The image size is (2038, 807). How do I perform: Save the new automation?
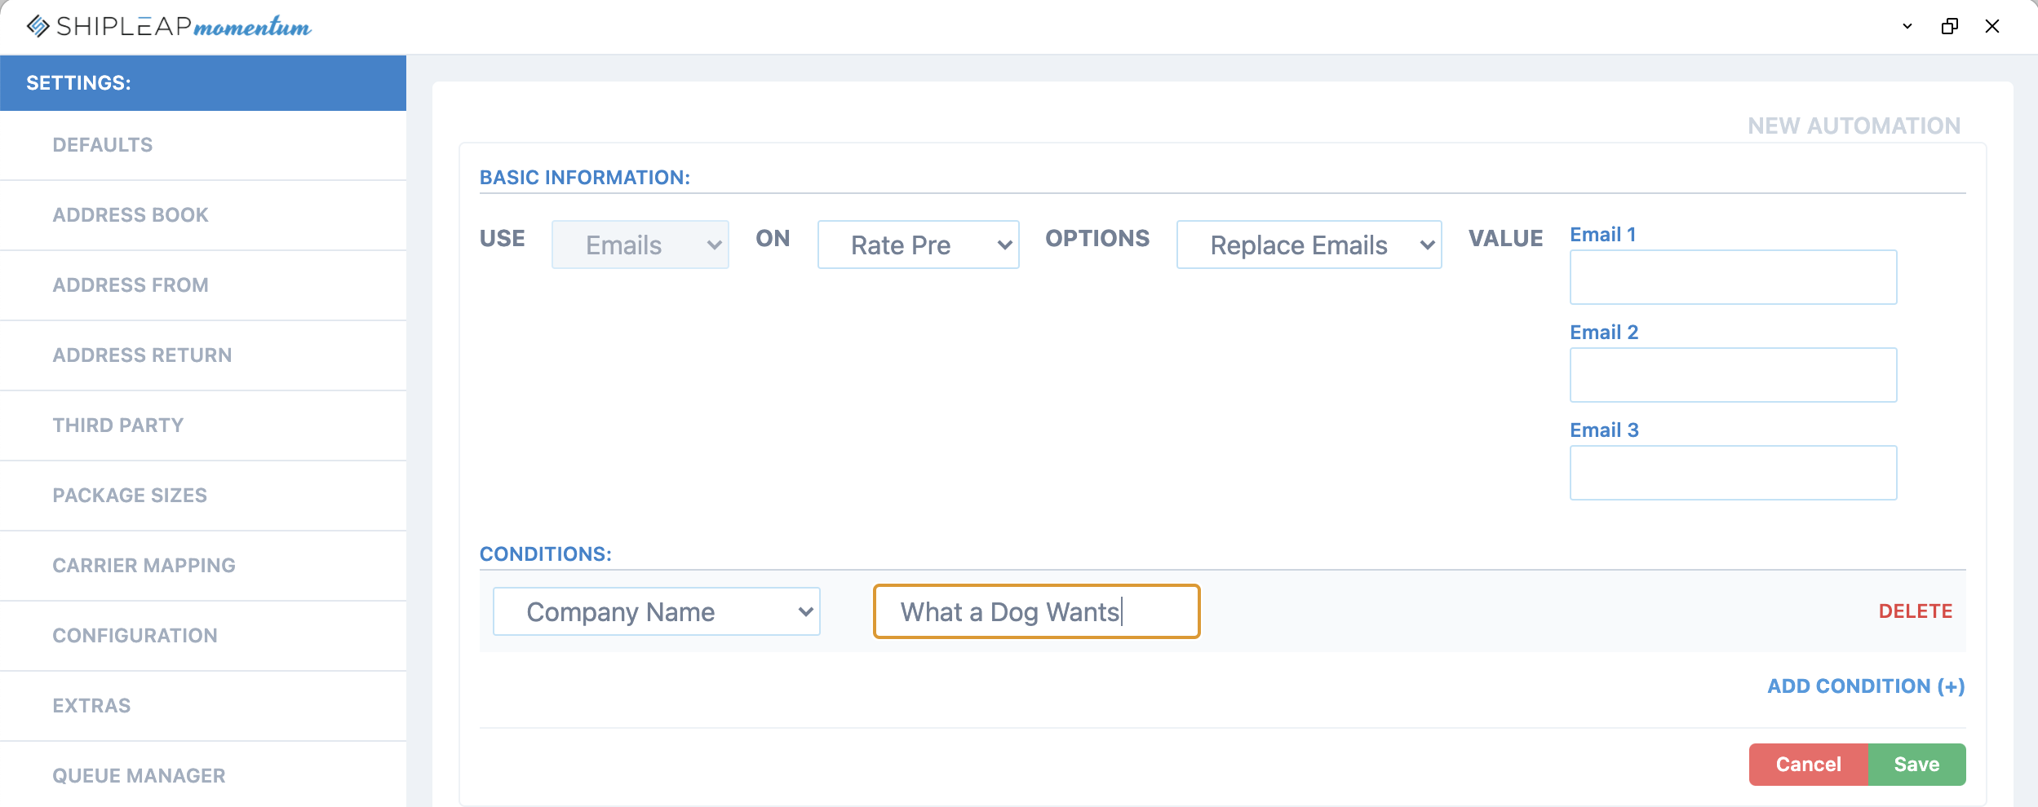(1917, 765)
